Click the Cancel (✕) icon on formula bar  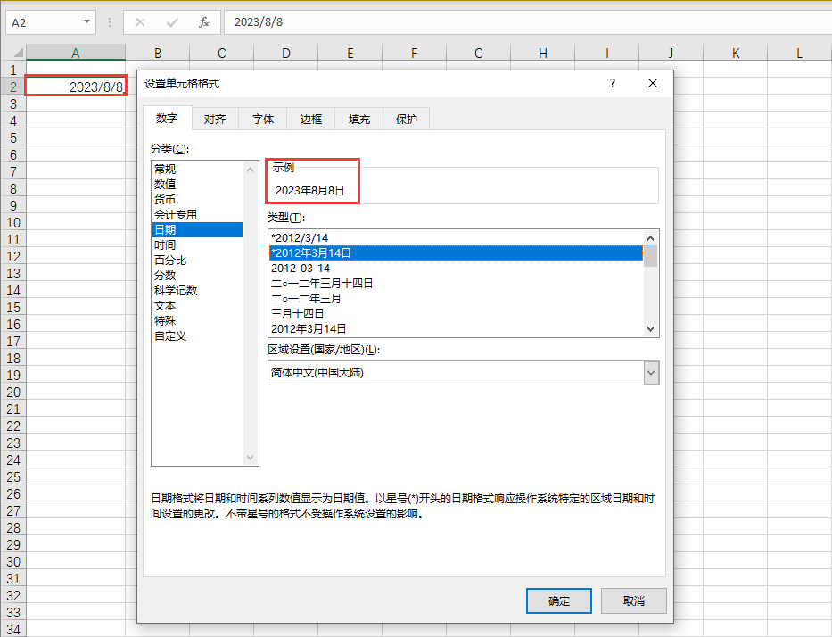138,21
